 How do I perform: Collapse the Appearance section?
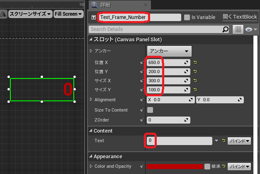coord(91,156)
